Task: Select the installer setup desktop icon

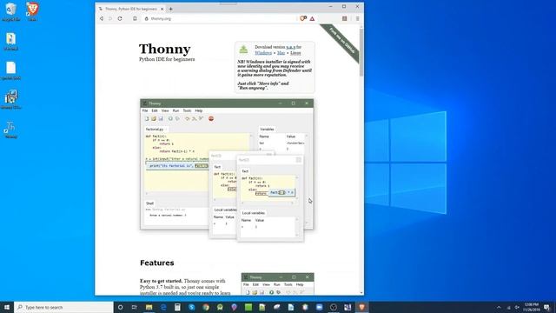Action: [x=11, y=99]
